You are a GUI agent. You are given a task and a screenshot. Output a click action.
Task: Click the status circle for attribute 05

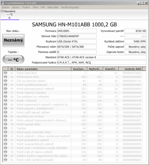point(5,89)
